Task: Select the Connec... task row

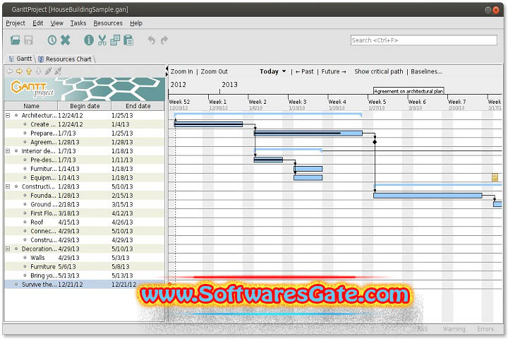Action: click(x=85, y=231)
